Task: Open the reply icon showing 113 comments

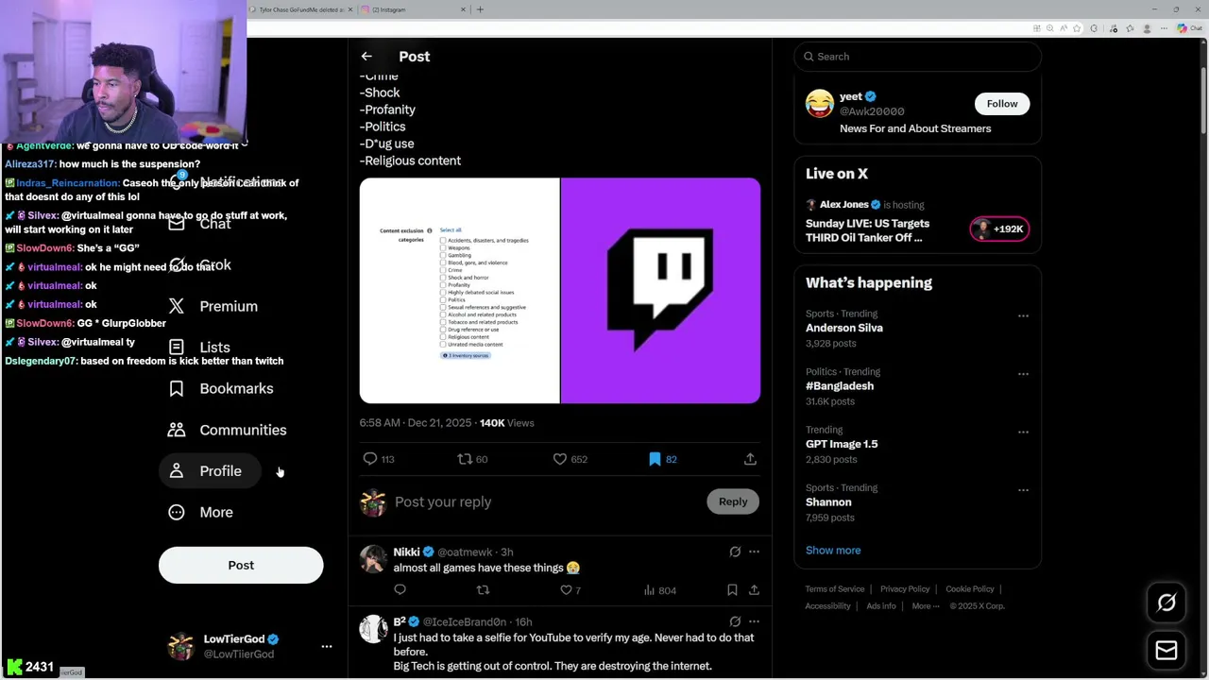Action: coord(379,459)
